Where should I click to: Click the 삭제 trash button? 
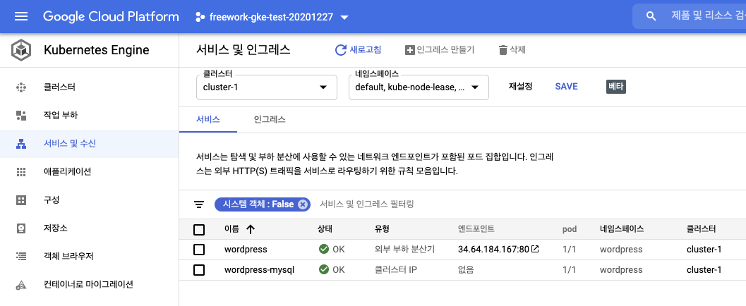click(x=512, y=50)
